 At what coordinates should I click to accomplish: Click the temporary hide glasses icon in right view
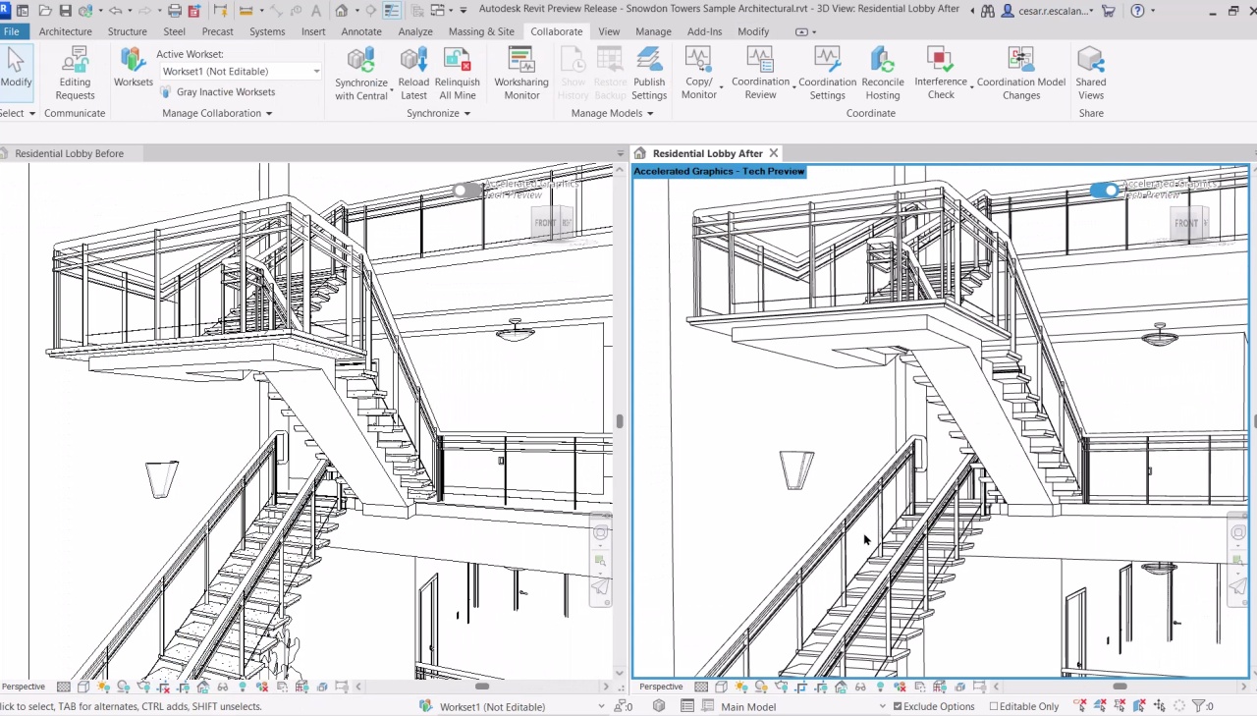[x=860, y=687]
